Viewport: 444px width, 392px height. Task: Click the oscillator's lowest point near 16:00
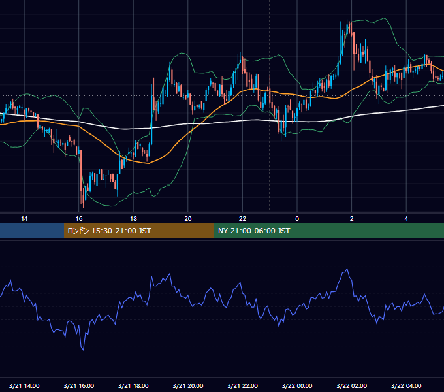[83, 350]
